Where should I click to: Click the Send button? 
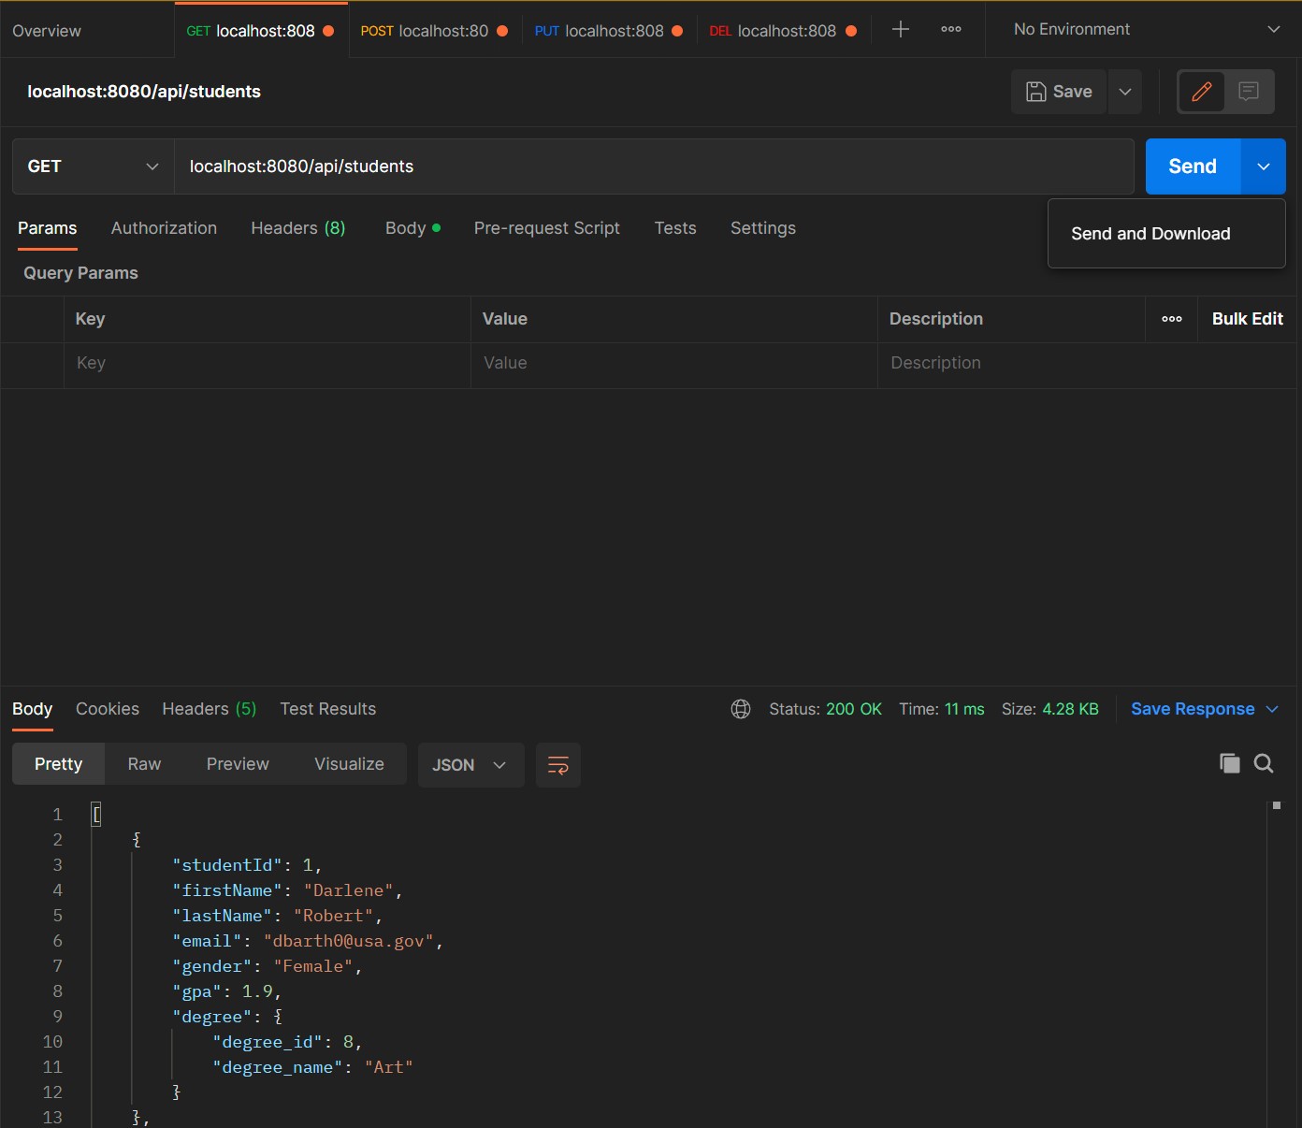click(x=1193, y=166)
